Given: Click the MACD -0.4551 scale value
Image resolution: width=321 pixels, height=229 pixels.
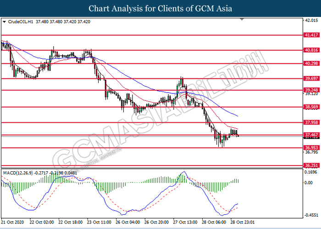Looking at the screenshot, I should pyautogui.click(x=311, y=215).
